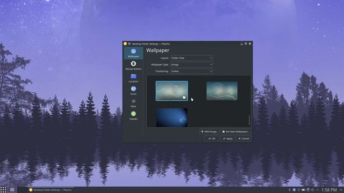This screenshot has width=344, height=193.
Task: Open the network tray icon
Action: 299,190
